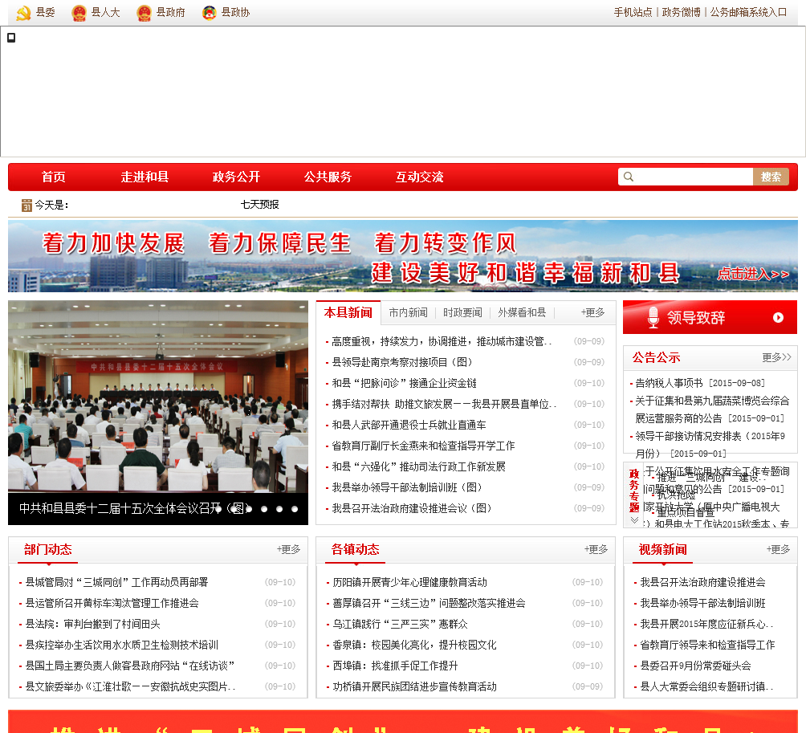The width and height of the screenshot is (806, 733).
Task: Open 县城管局对“三城同创”工作再动员再部署
Action: tap(116, 582)
